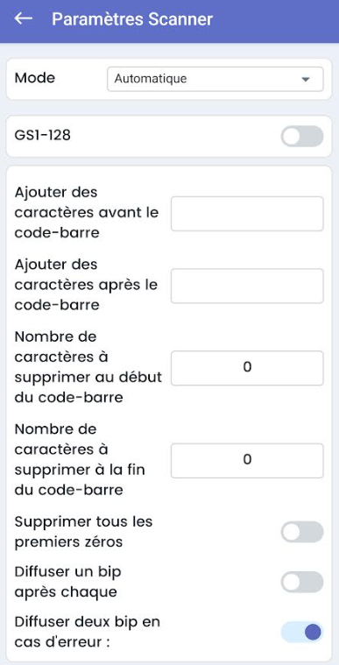339x665 pixels.
Task: Tap the label Ajouter des caractères après le code-barre
Action: [87, 285]
